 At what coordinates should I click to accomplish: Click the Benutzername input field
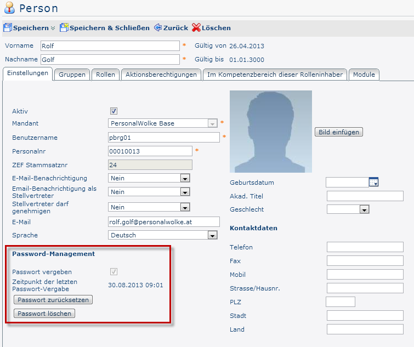tap(164, 138)
